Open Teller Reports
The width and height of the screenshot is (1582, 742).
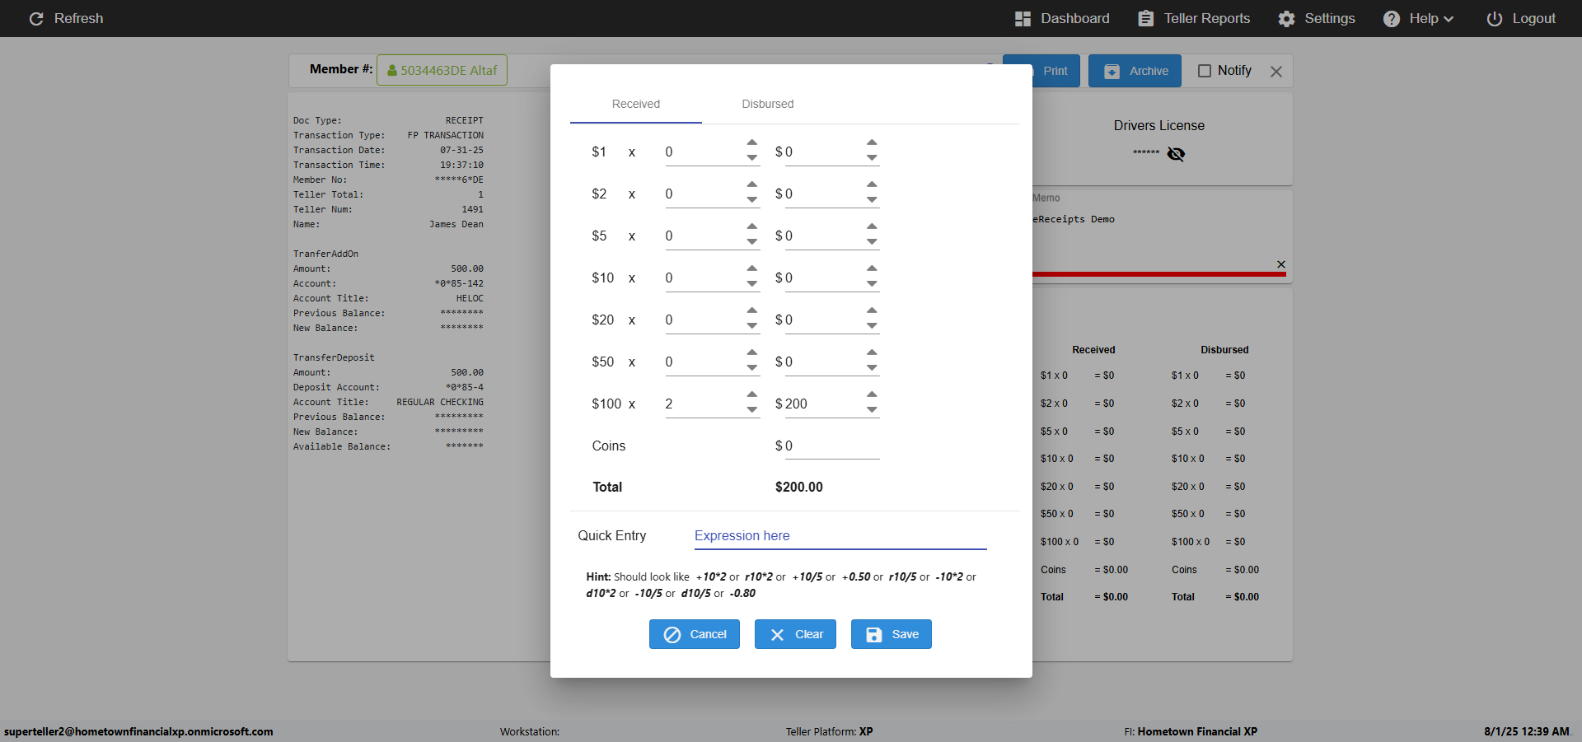(x=1194, y=18)
